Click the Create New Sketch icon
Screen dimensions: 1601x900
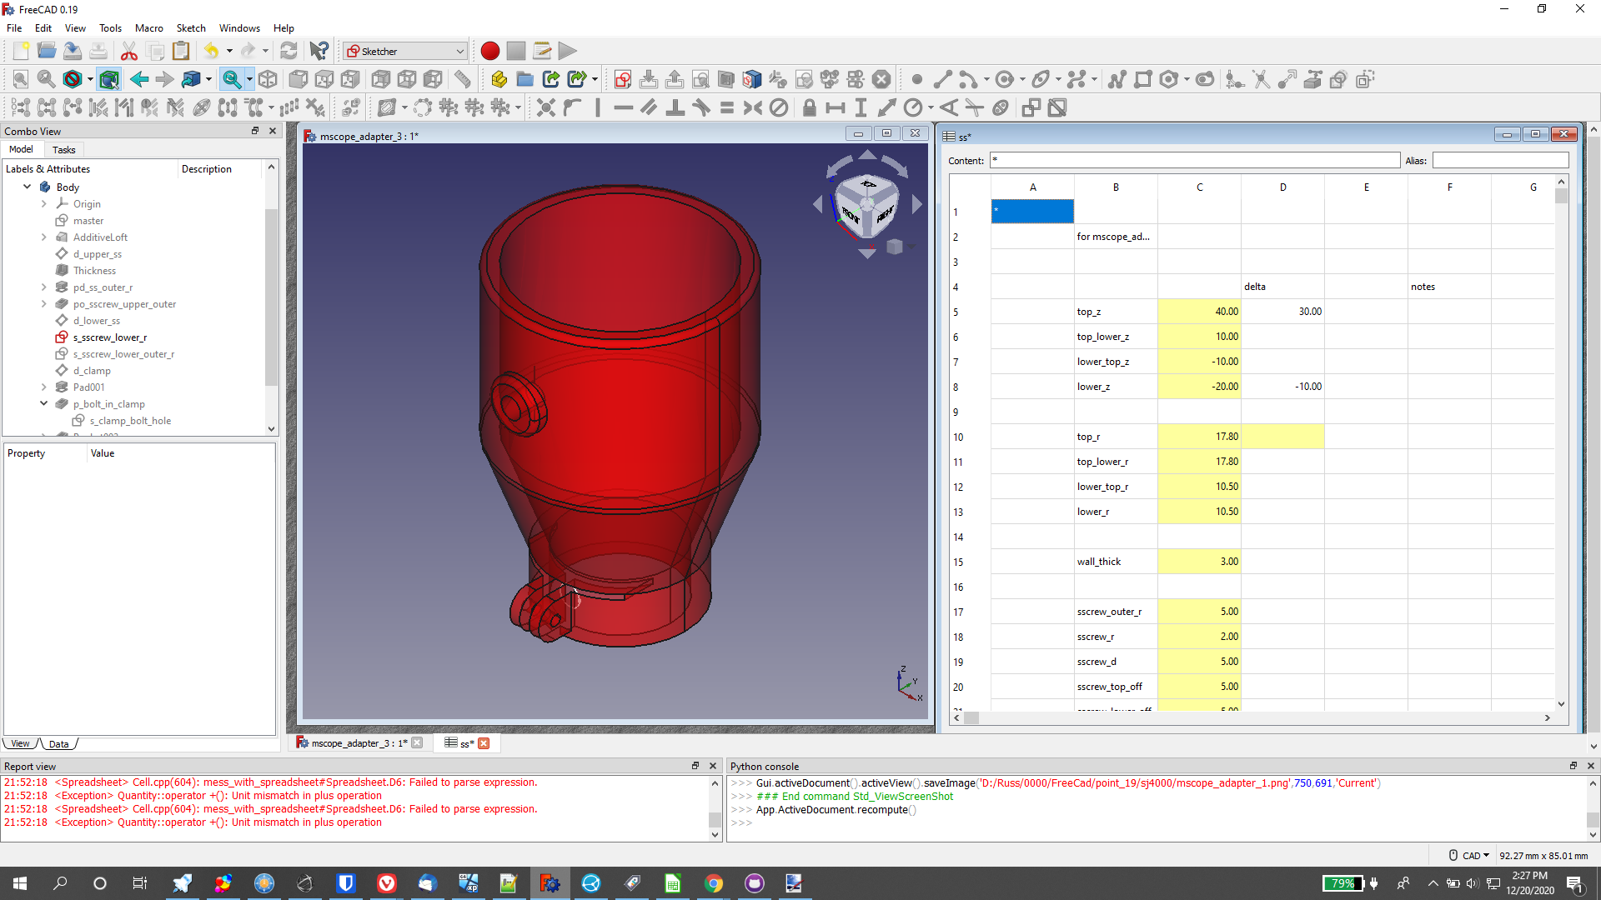click(622, 80)
